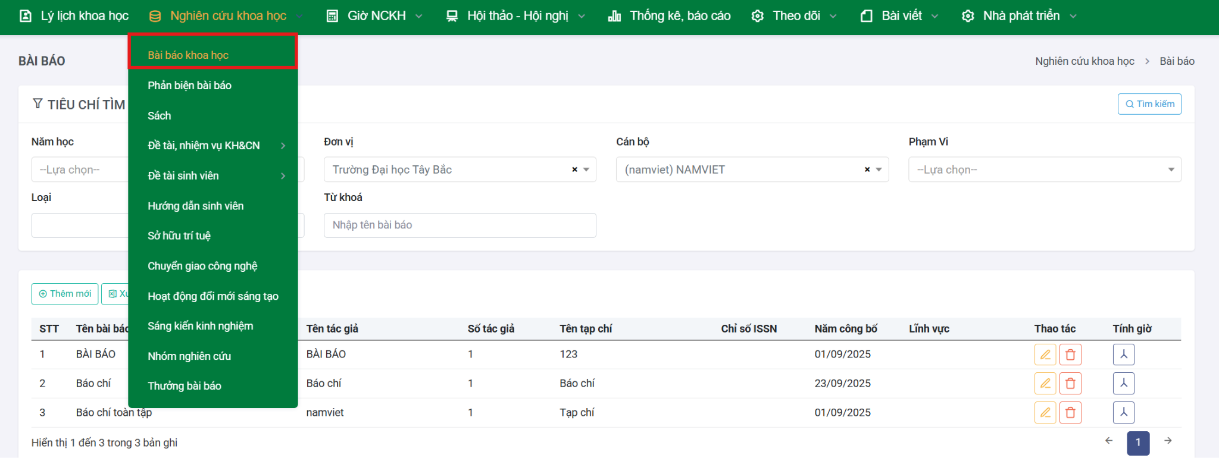Expand the Theo dõi menu
1219x458 pixels.
(x=793, y=16)
